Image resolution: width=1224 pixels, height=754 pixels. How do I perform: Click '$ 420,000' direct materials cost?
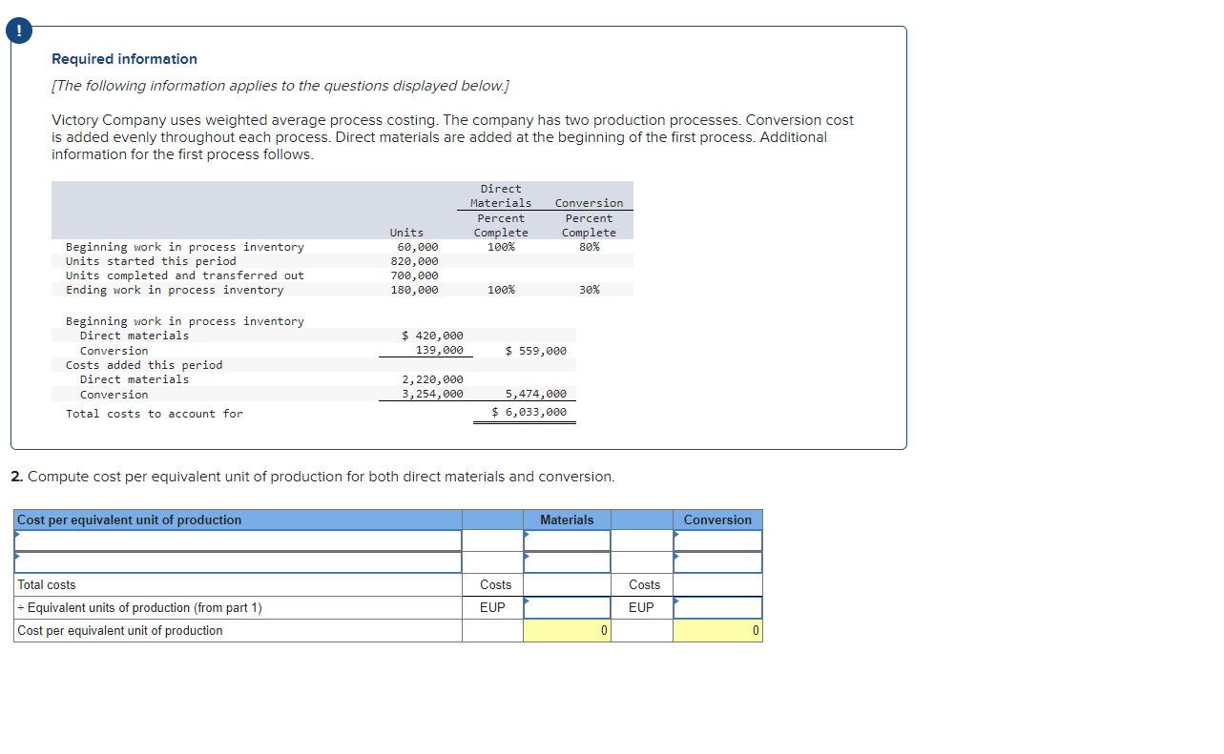click(433, 336)
